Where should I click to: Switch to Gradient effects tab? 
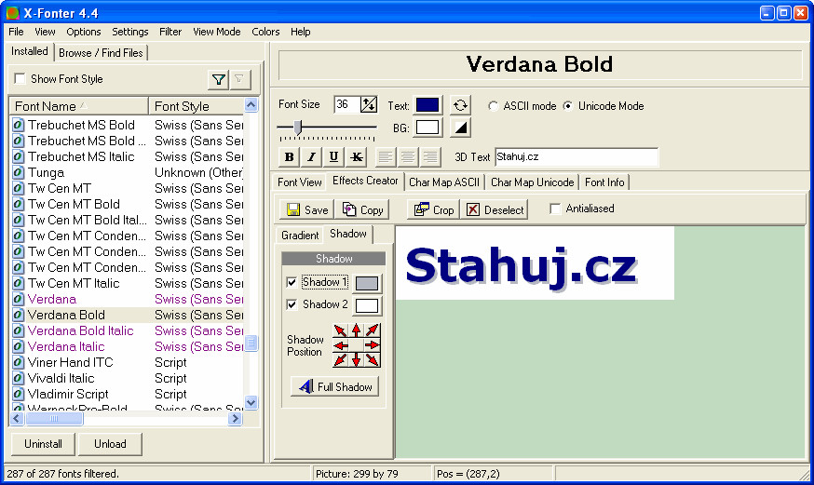point(300,235)
